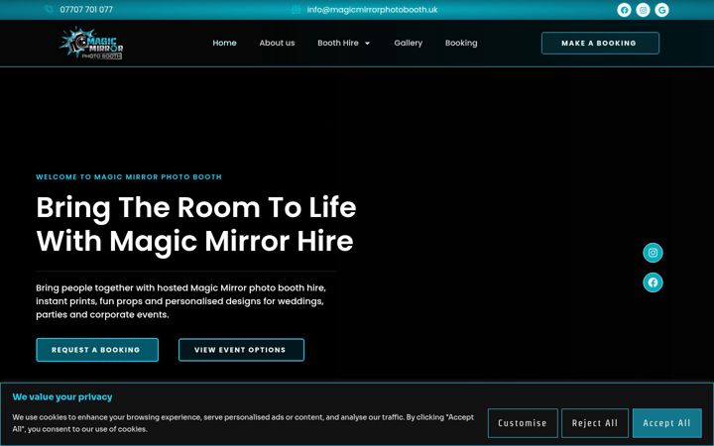Open the Facebook icon in top bar
Screen dimensions: 714x446
[x=624, y=10]
